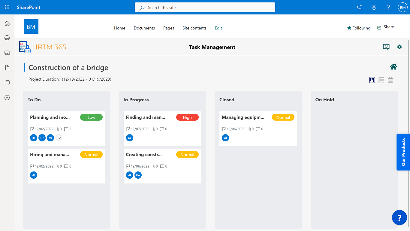Screen dimensions: 410x231
Task: Click the plus create icon in sidebar
Action: [7, 97]
